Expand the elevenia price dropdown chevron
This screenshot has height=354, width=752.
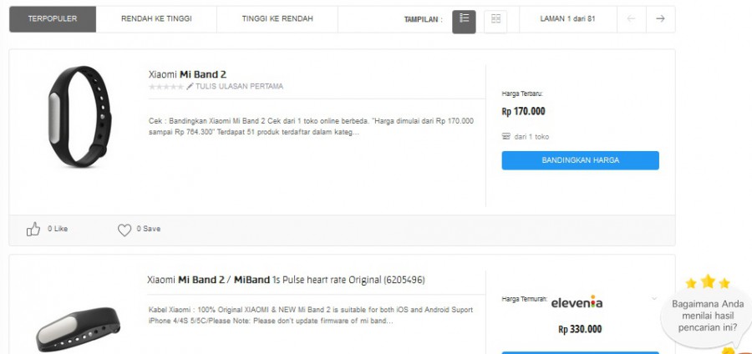tap(653, 299)
